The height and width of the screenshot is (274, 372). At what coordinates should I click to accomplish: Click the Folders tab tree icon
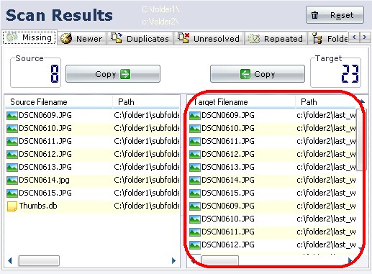(x=317, y=39)
